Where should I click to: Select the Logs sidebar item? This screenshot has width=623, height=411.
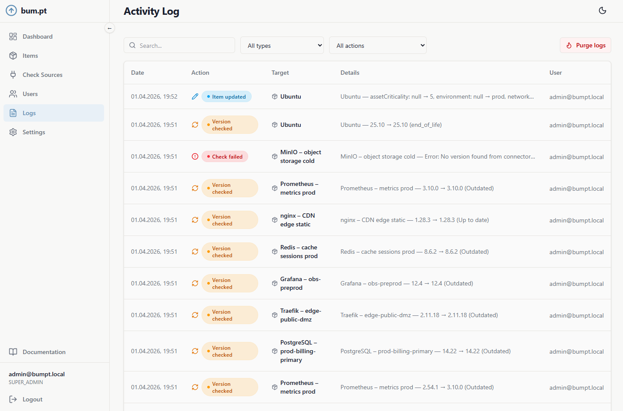[29, 113]
